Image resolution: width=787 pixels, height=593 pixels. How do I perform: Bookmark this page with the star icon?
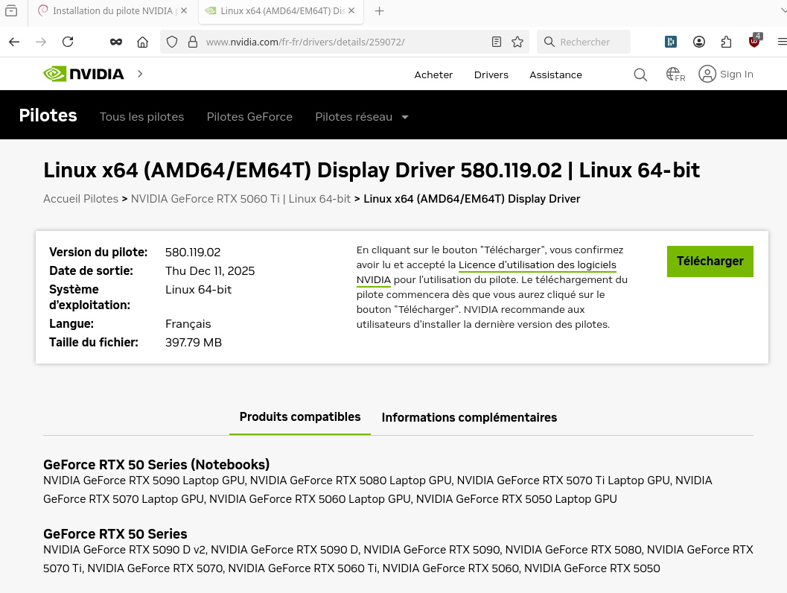pos(517,42)
